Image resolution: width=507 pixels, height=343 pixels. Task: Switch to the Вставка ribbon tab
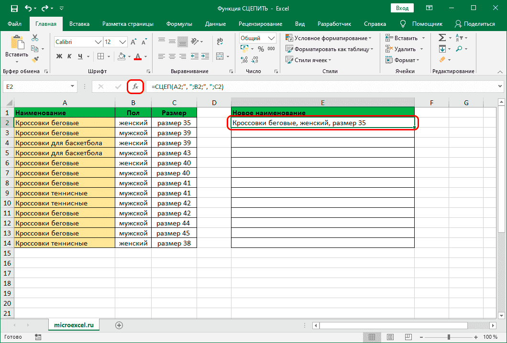(x=79, y=24)
